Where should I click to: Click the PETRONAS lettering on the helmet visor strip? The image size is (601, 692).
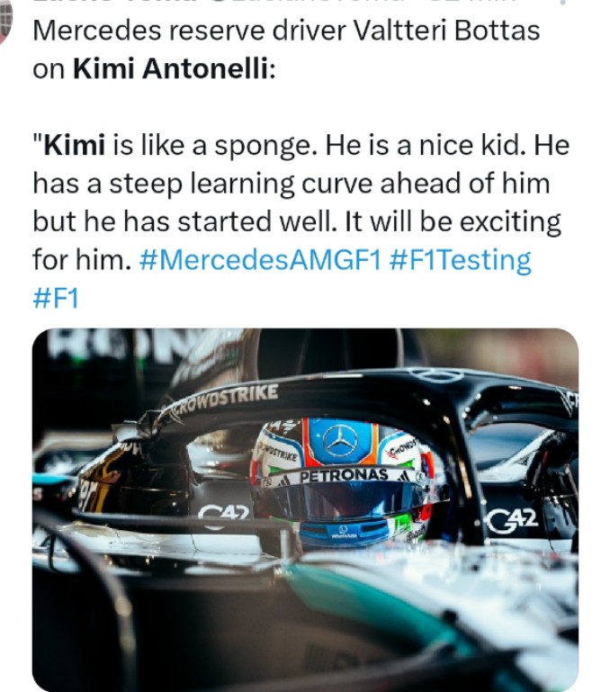tap(344, 476)
